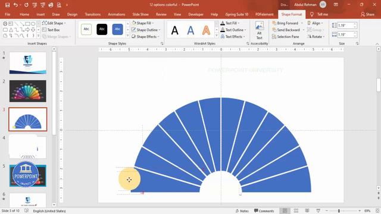
Task: Open the Edit Shape menu
Action: (54, 23)
